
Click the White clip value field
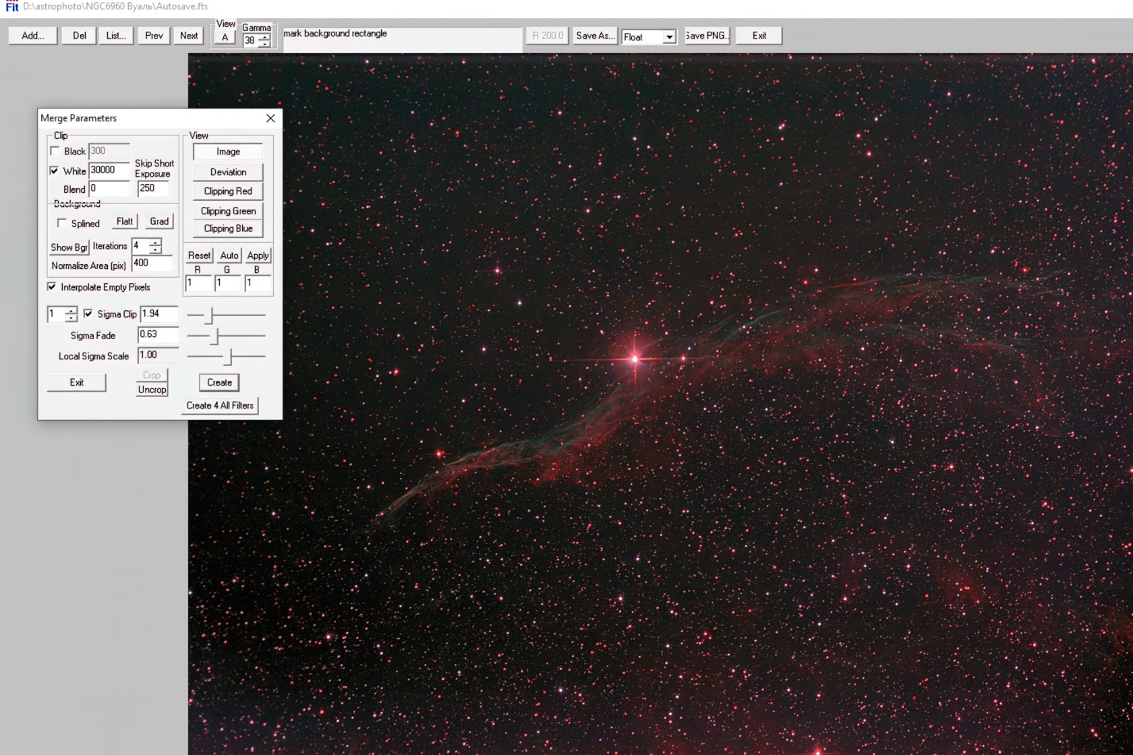click(109, 171)
